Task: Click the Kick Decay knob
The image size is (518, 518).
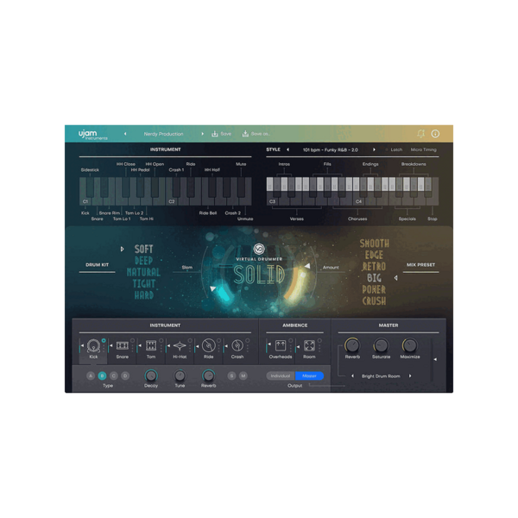Action: [151, 376]
